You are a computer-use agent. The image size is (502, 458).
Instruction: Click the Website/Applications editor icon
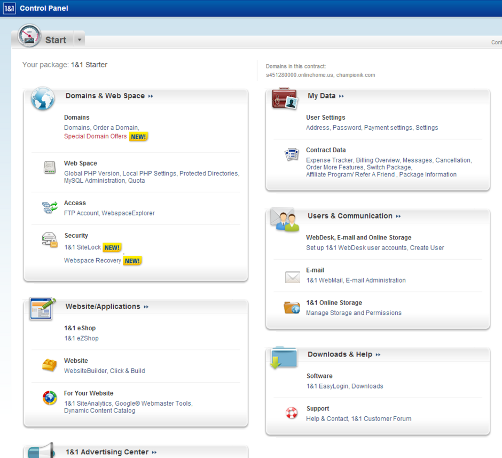coord(43,308)
